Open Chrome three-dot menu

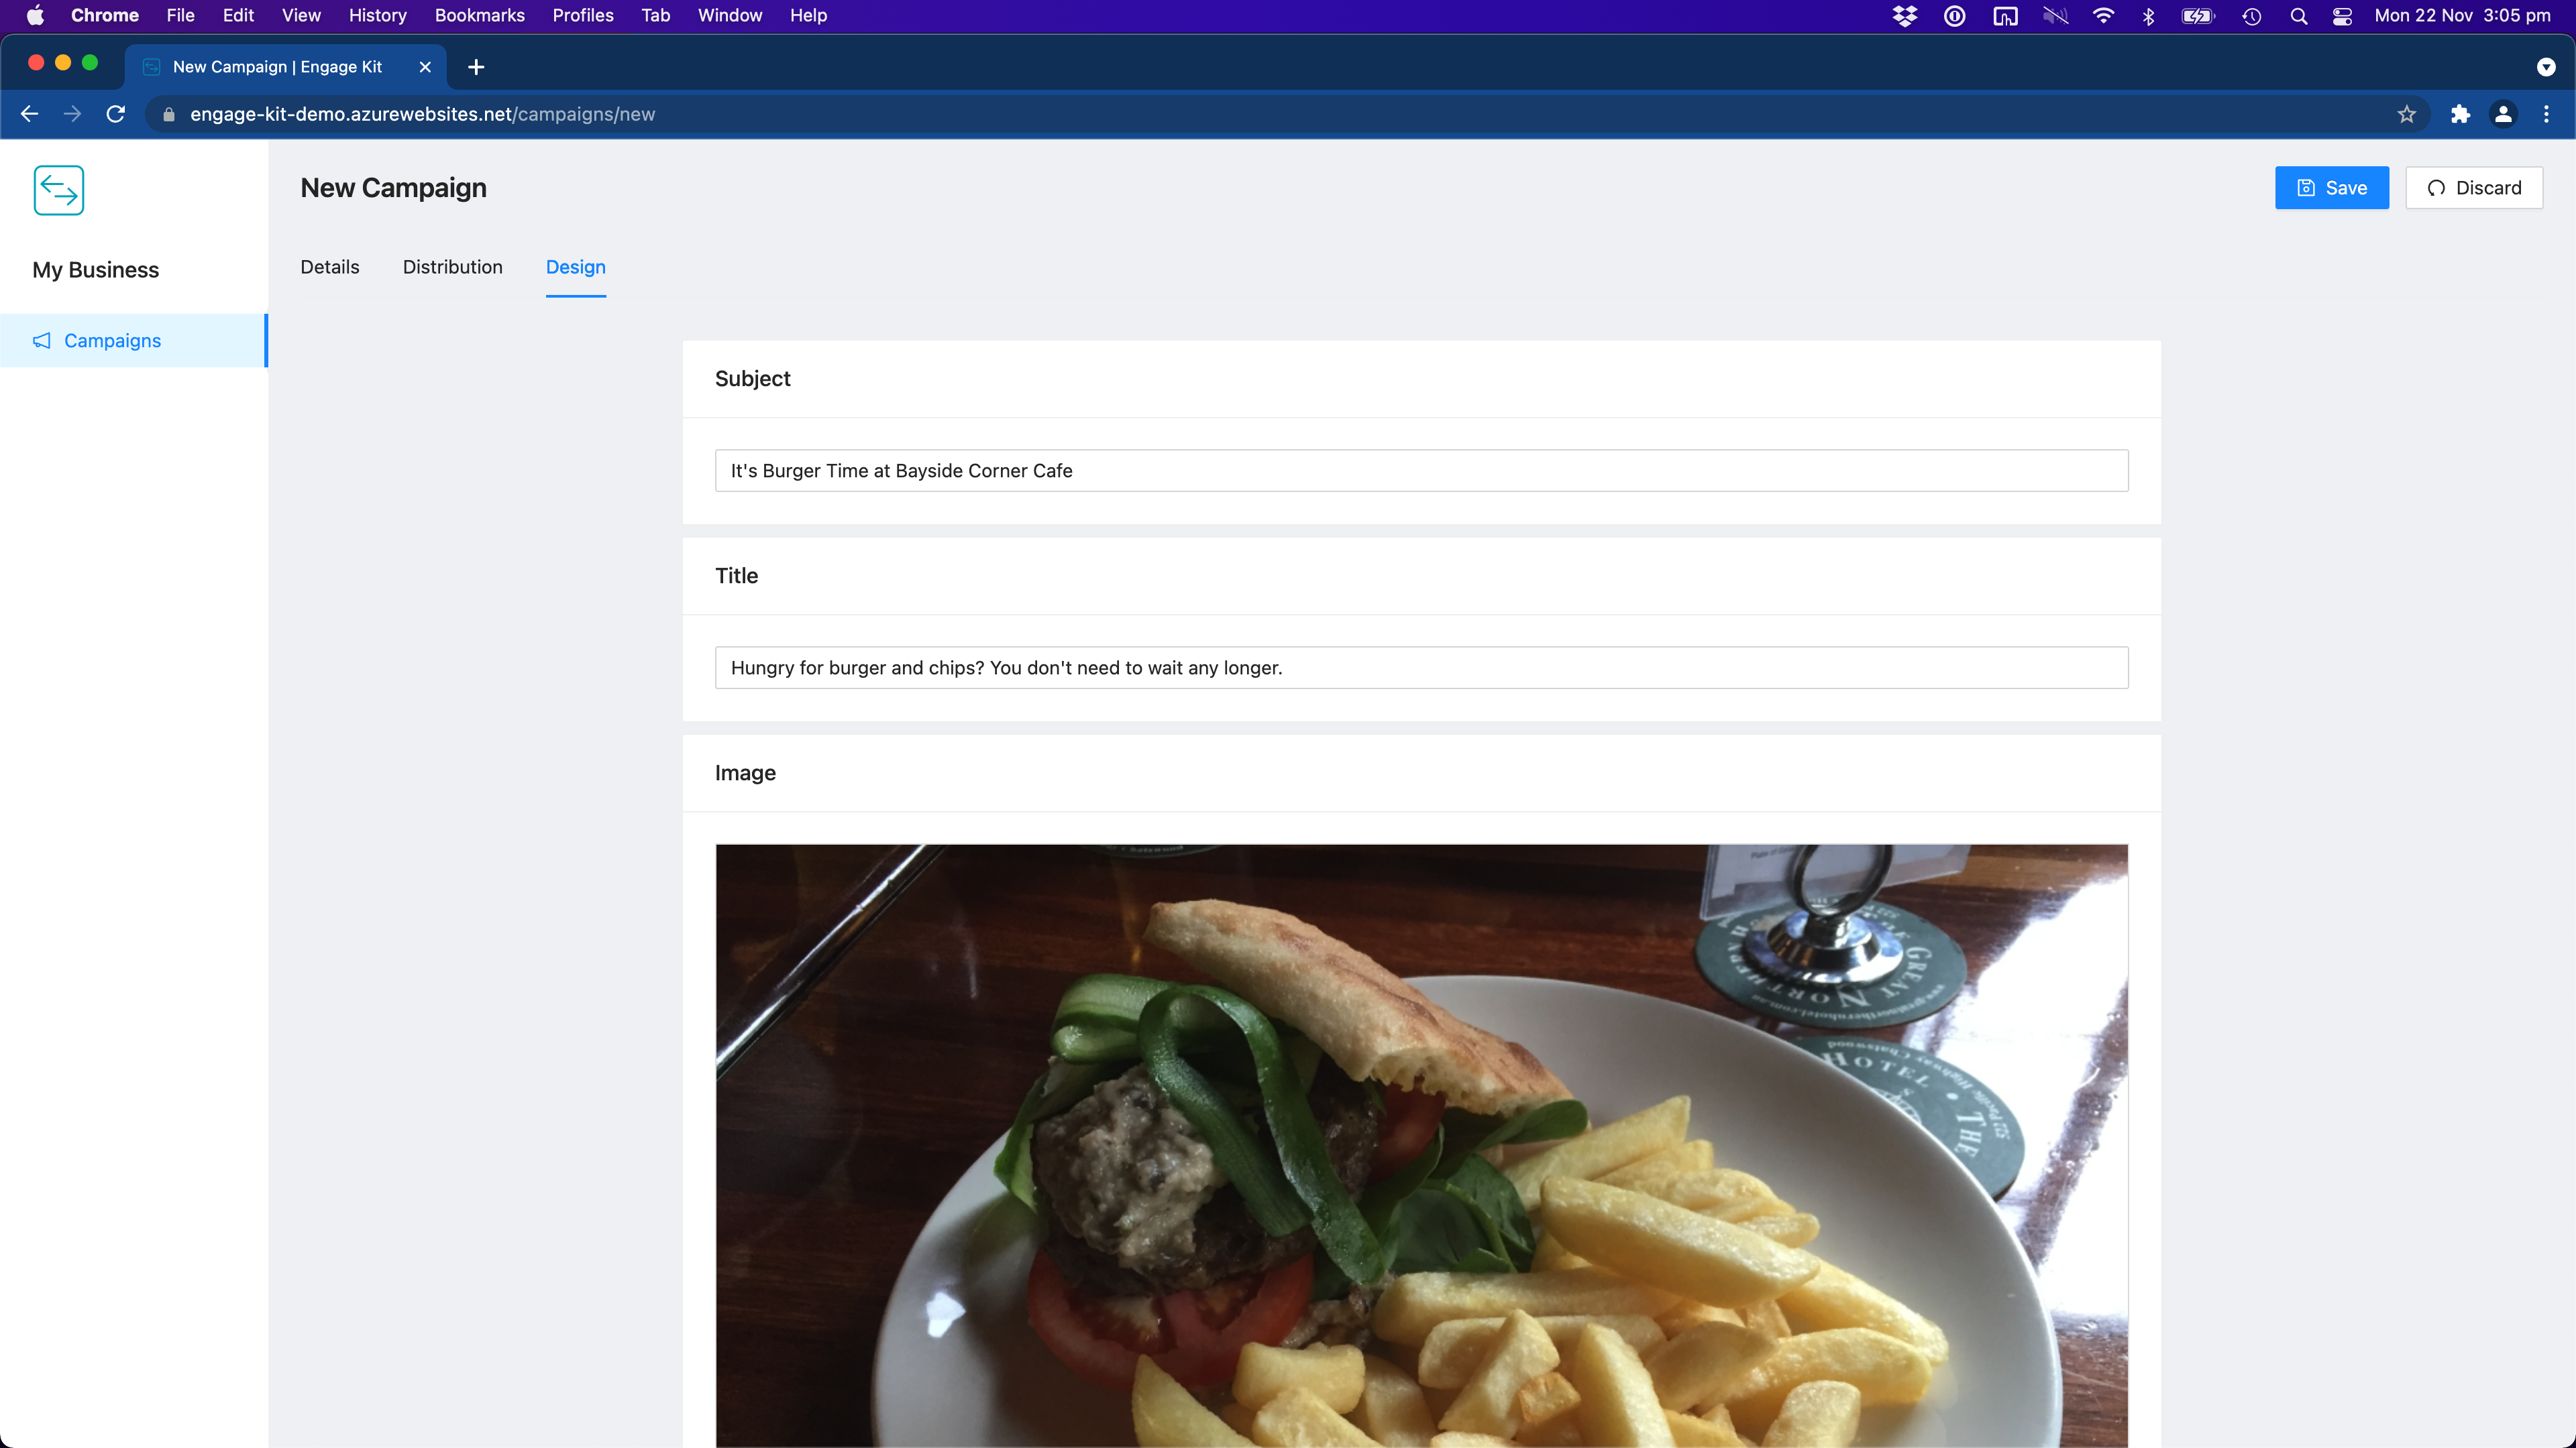(x=2546, y=114)
